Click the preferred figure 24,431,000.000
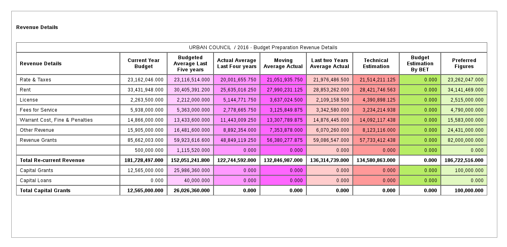The image size is (507, 247). [465, 130]
